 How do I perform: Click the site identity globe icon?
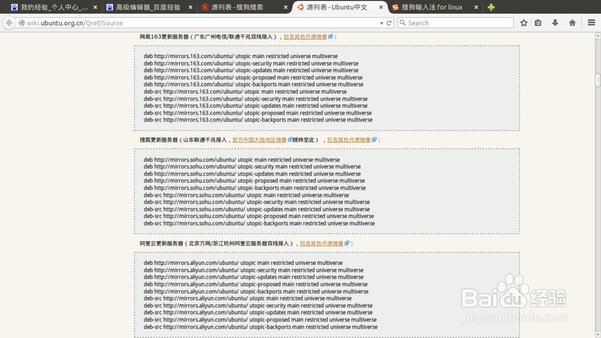point(22,23)
